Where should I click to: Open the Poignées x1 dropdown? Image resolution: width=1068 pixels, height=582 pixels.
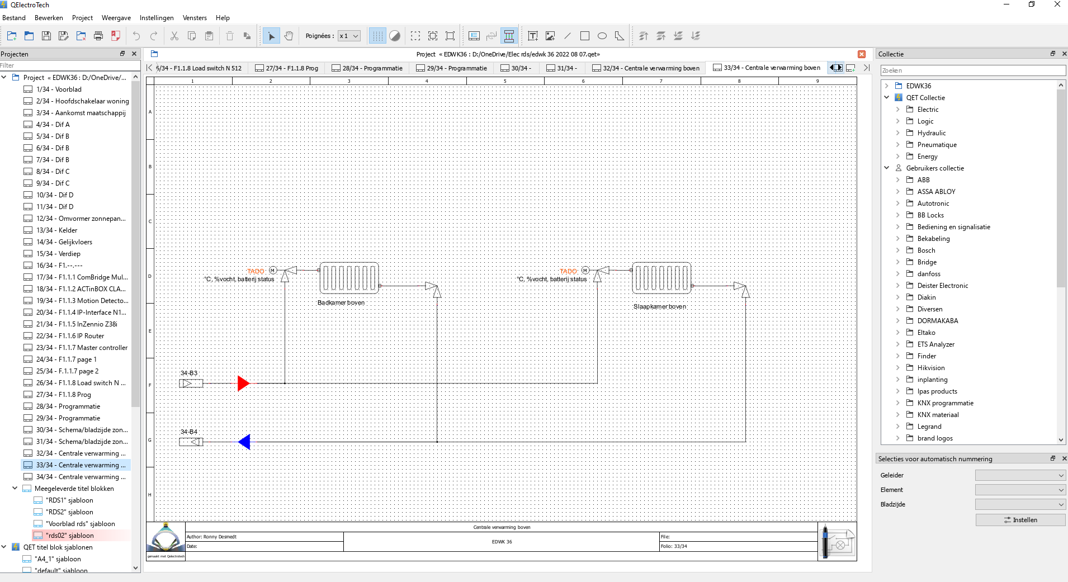point(349,36)
